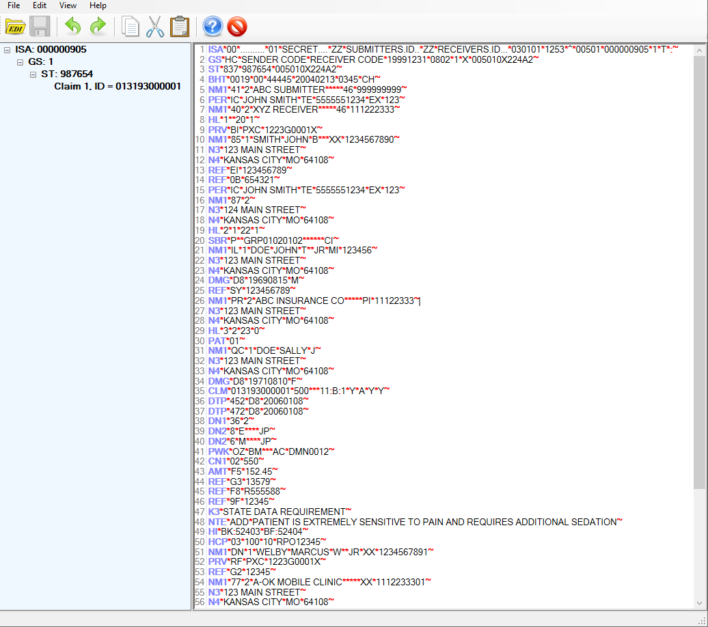Viewport: 708px width, 627px height.
Task: Open the Help menu
Action: [98, 5]
